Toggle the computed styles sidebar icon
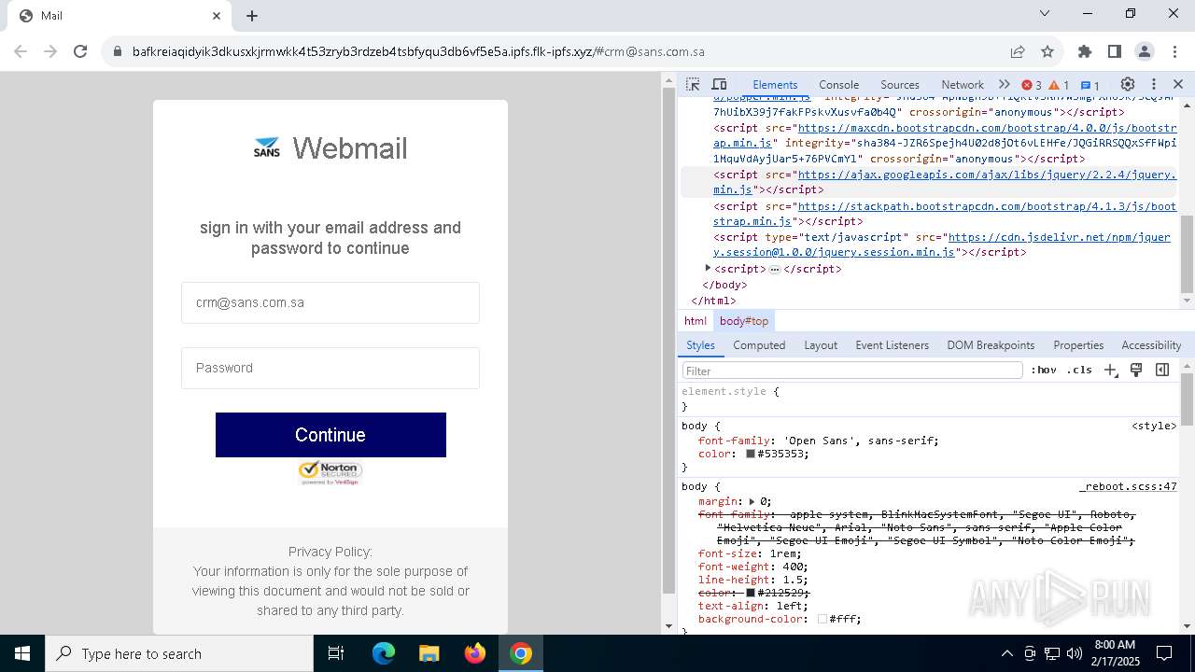1195x672 pixels. (x=1162, y=371)
